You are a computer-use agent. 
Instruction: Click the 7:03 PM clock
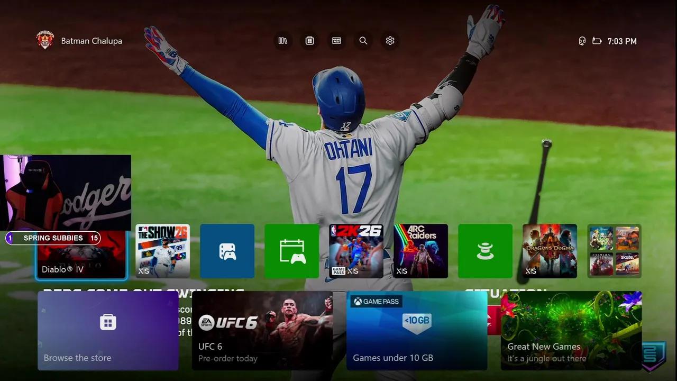622,41
